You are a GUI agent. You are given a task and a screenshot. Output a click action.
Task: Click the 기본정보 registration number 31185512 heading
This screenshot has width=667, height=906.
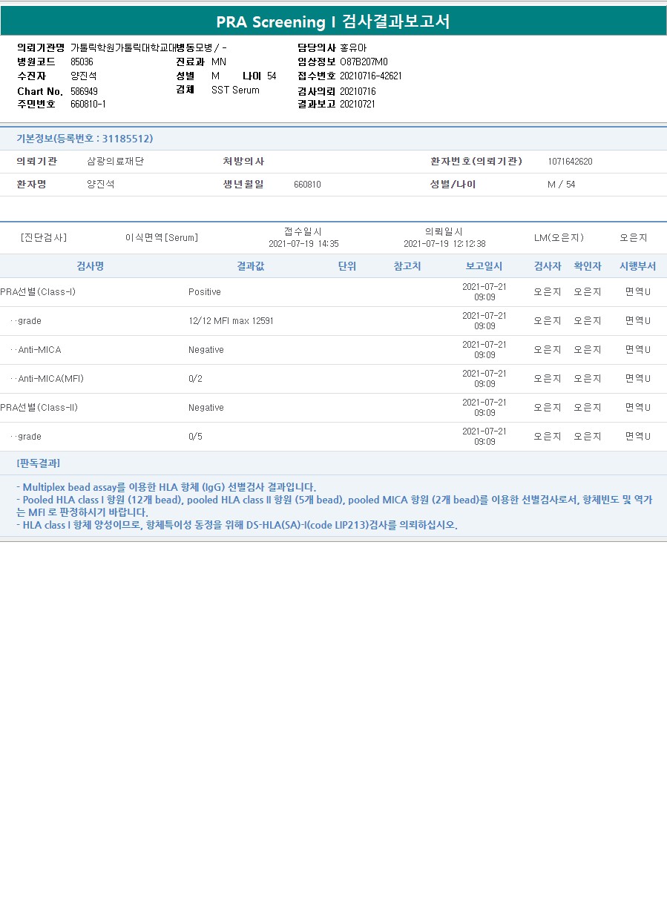[x=85, y=138]
